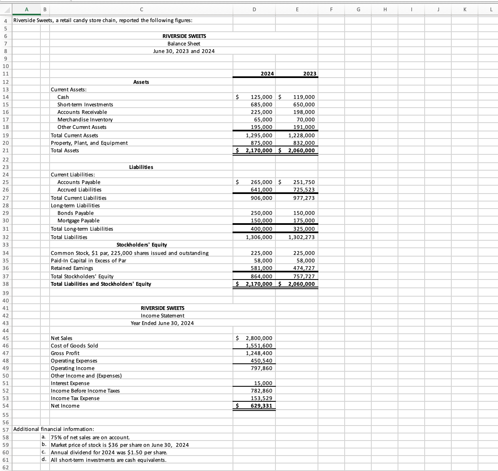The image size is (498, 471).
Task: Click the Gross Profit value 1,248,400
Action: (x=254, y=353)
